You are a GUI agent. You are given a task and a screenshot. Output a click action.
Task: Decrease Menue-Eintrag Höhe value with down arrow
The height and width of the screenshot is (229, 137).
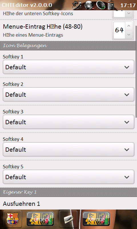pos(129,35)
